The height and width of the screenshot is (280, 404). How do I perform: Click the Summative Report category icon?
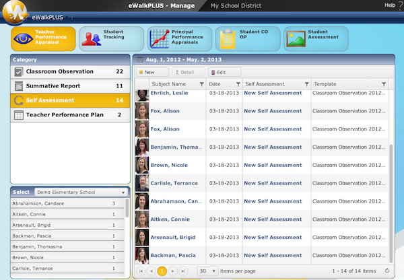19,86
